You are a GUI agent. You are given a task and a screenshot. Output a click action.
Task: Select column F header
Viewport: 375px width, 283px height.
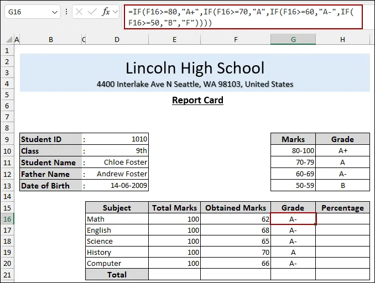[236, 39]
